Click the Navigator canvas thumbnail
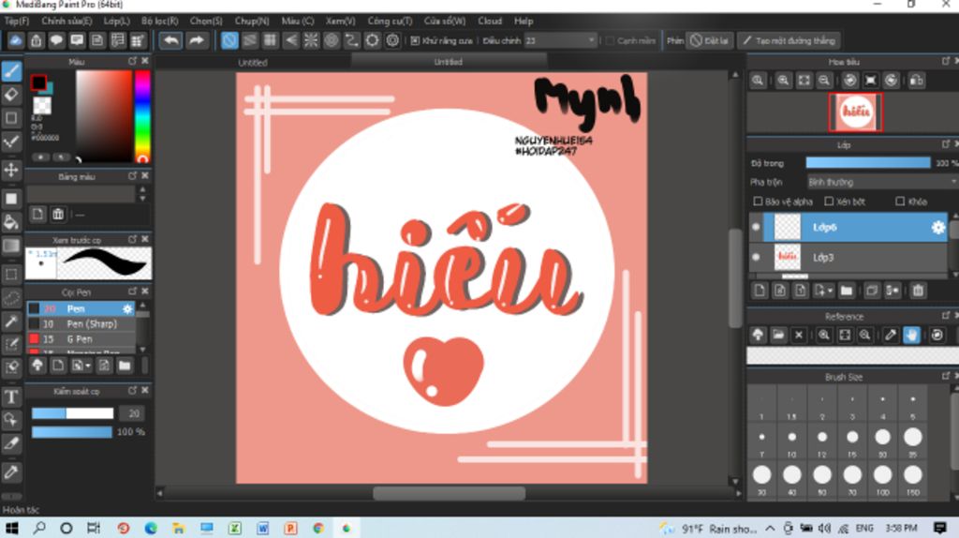This screenshot has width=959, height=538. click(856, 112)
